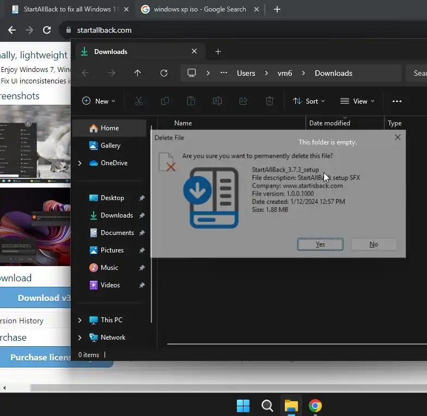Viewport: 427px width, 416px height.
Task: Open Videos in the navigation pane
Action: click(x=110, y=285)
